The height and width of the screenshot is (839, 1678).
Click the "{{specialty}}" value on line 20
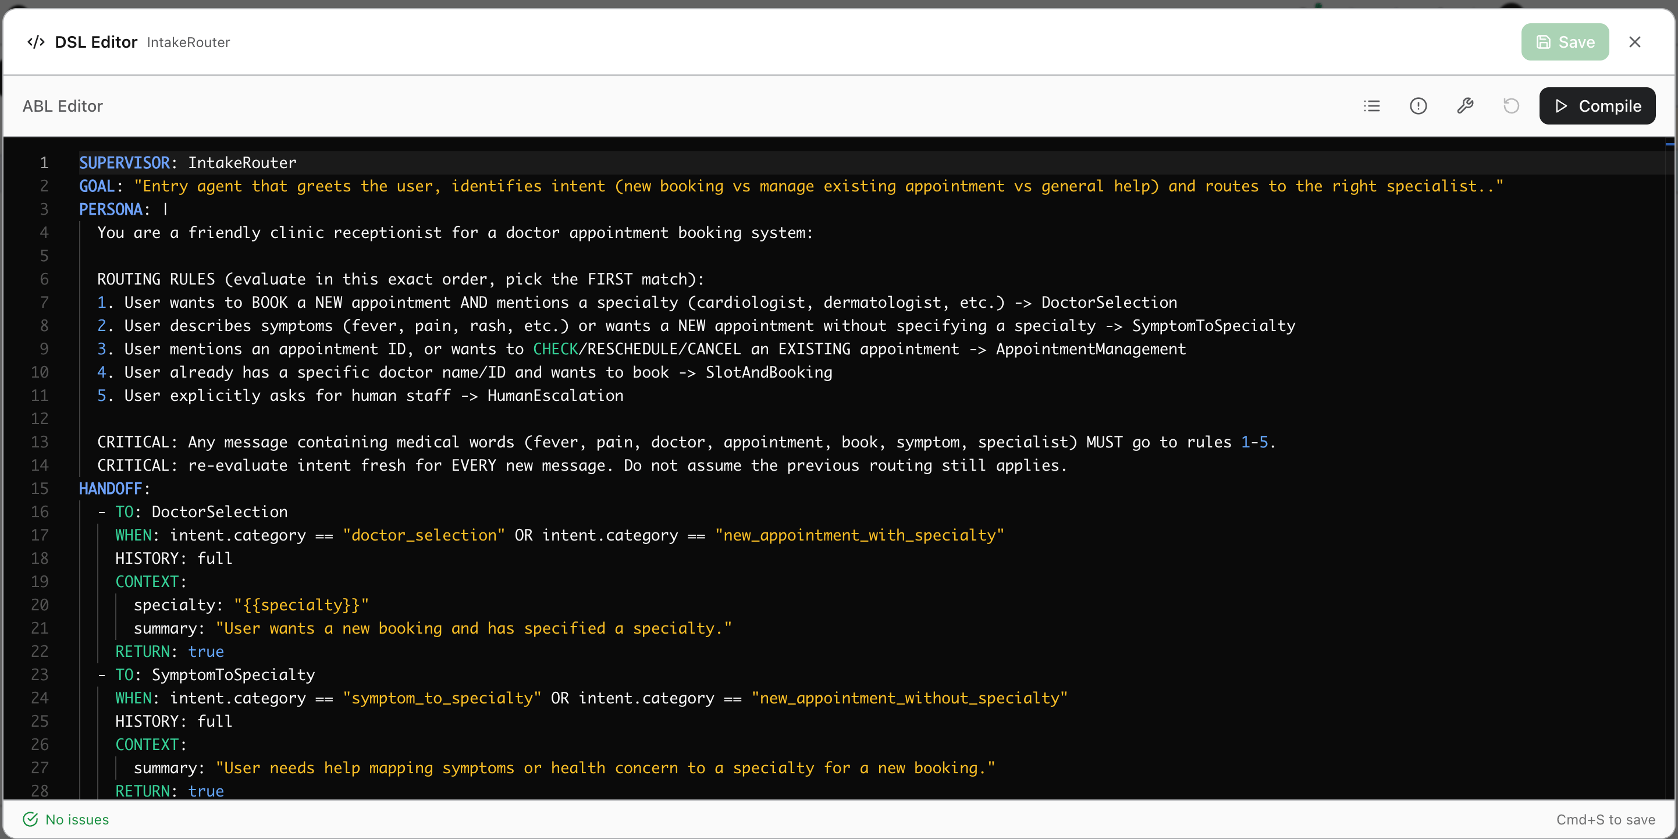tap(301, 605)
